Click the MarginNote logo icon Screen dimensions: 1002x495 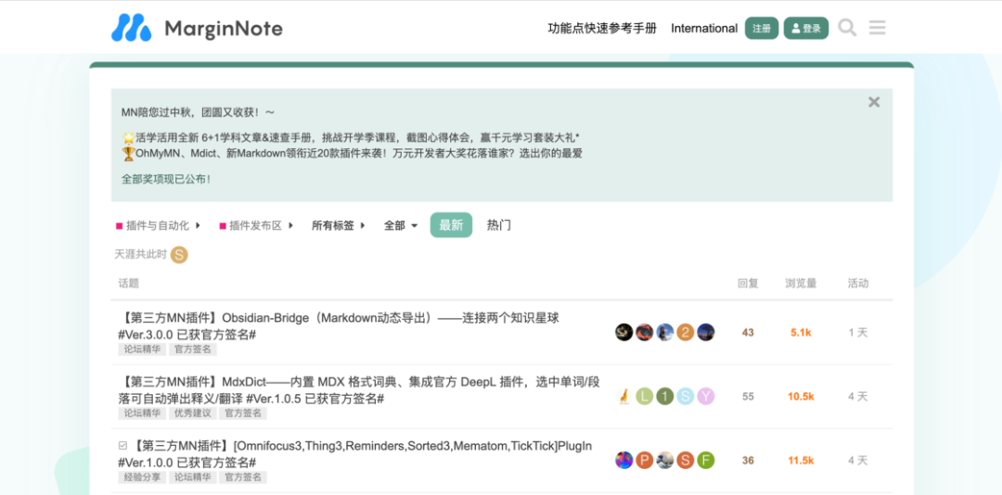click(x=131, y=28)
